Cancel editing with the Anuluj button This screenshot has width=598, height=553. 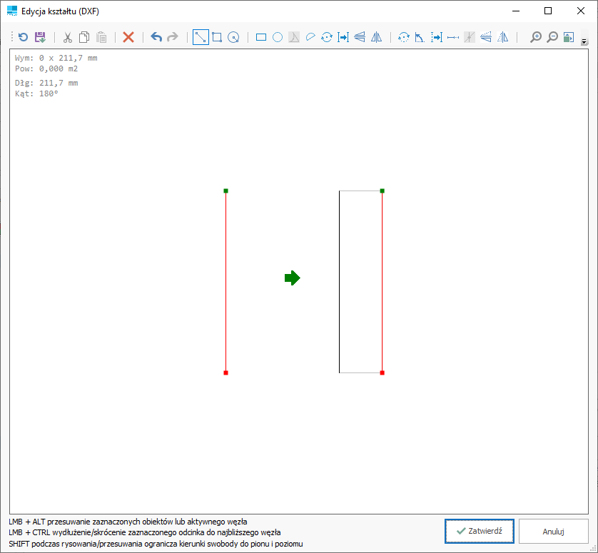click(553, 531)
